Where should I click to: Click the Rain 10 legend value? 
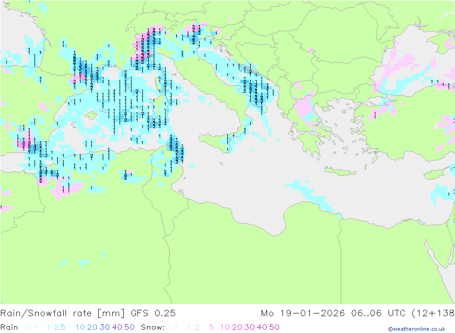pos(80,327)
